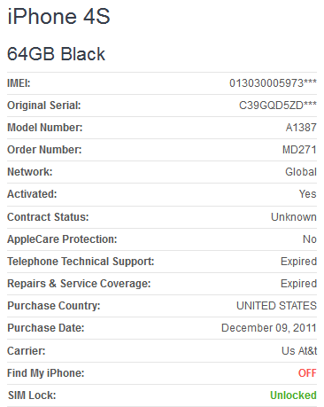Click the Carrier value Us At&t

point(299,351)
